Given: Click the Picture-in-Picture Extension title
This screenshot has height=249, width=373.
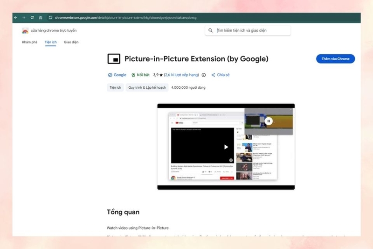Looking at the screenshot, I should coord(196,59).
